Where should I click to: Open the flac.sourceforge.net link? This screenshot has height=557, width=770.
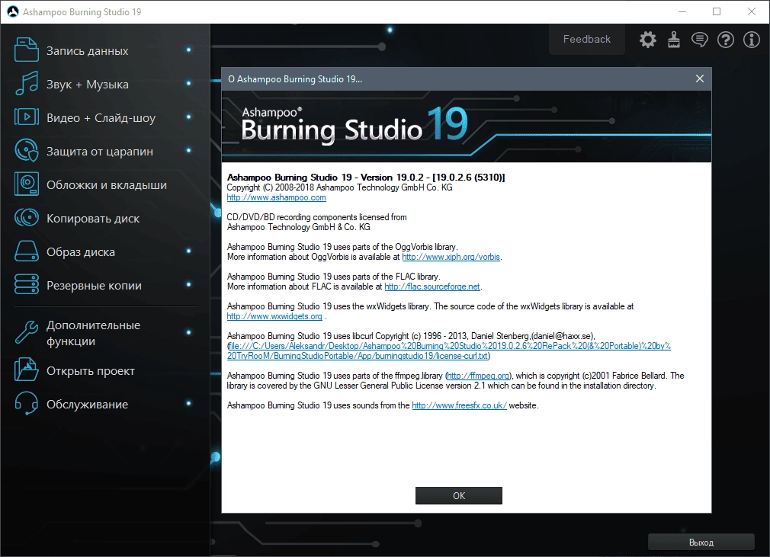pos(432,286)
